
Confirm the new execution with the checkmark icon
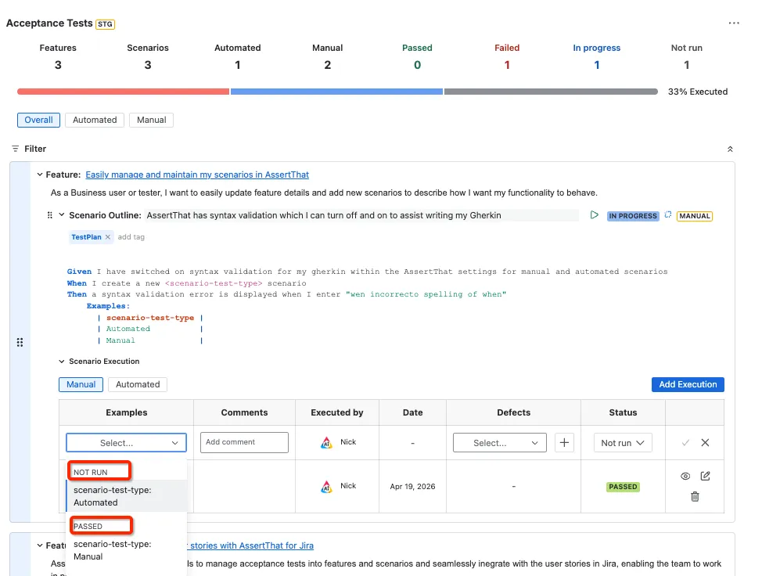(x=685, y=443)
